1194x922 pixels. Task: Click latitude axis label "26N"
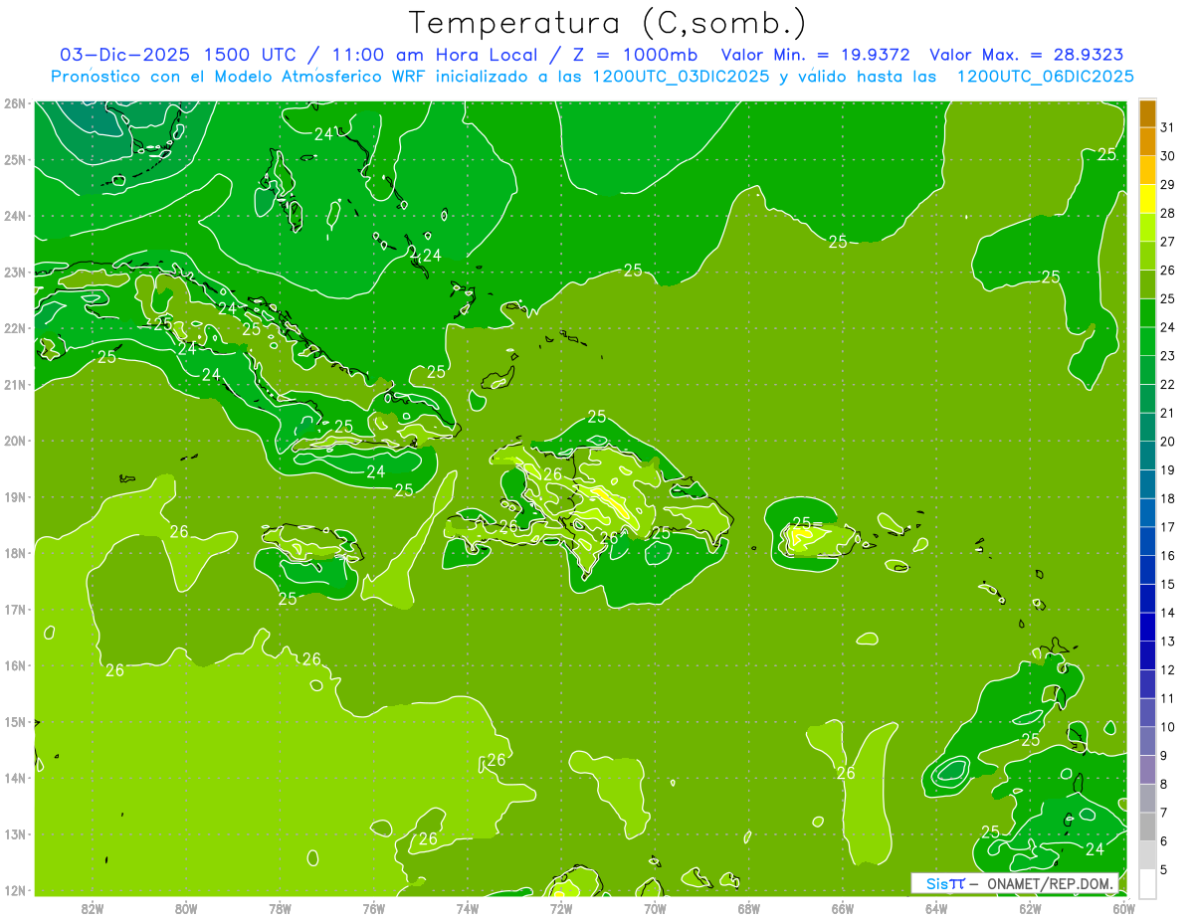(x=14, y=103)
